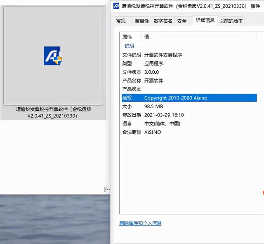
Task: Select the 文件说明 row
Action: tap(189, 55)
